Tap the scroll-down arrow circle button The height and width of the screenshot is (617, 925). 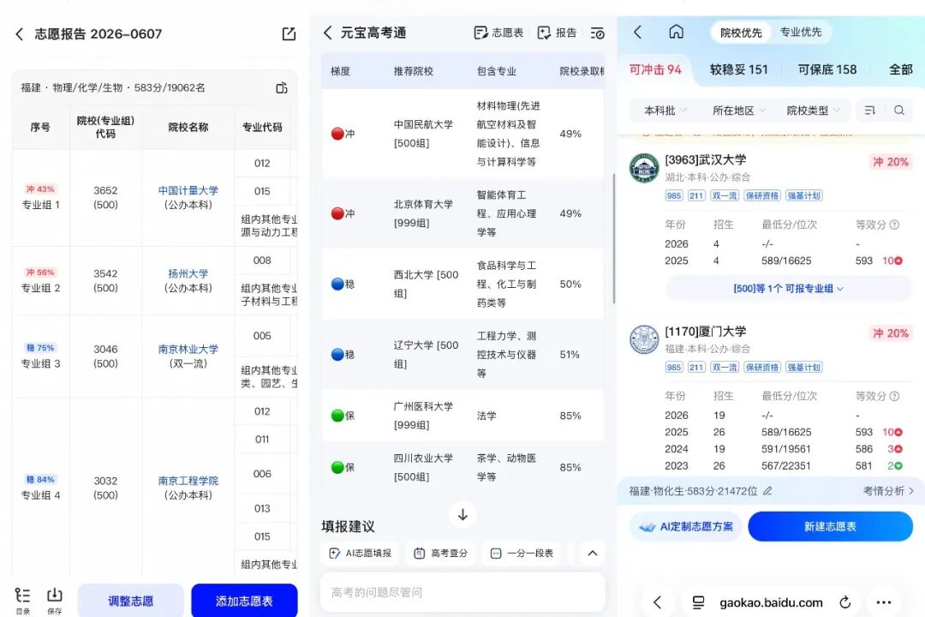point(462,515)
